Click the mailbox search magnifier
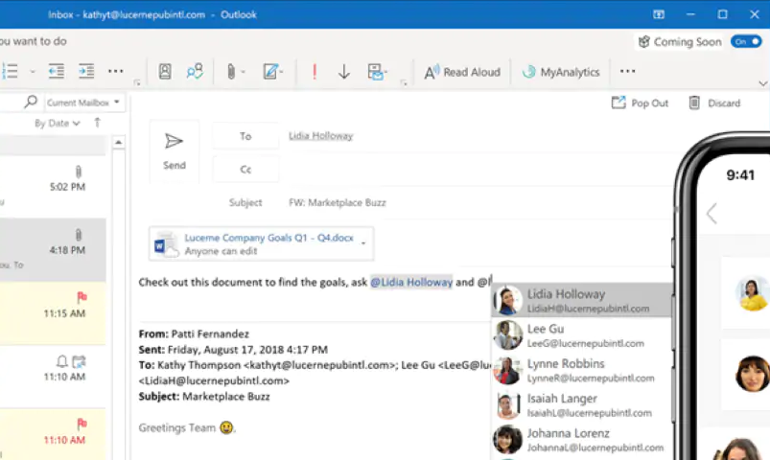 tap(31, 103)
